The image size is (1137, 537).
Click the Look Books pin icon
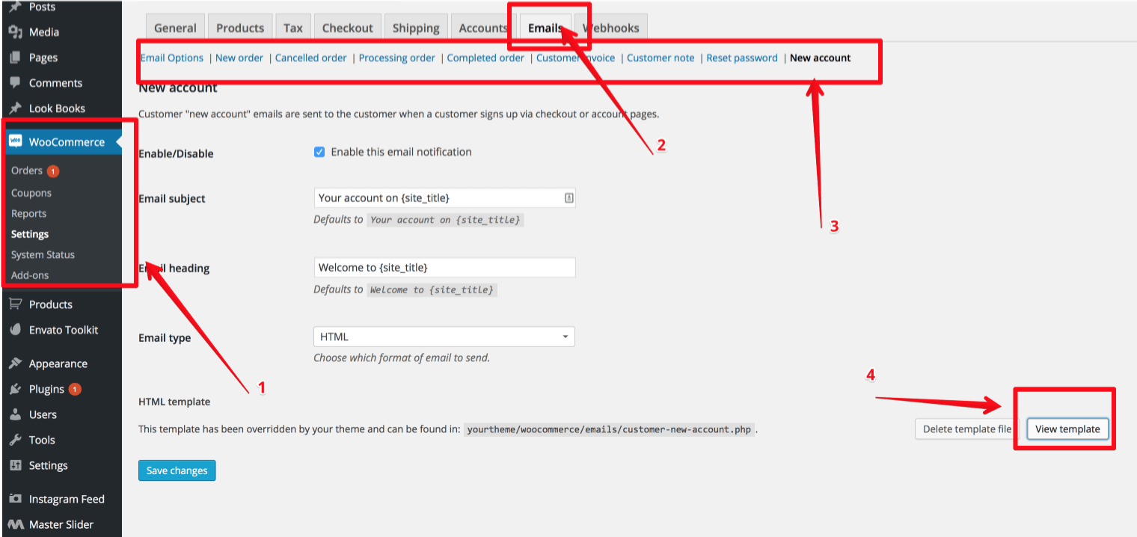click(x=15, y=108)
